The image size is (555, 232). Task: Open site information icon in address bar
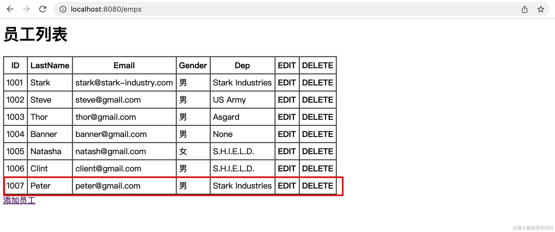pyautogui.click(x=63, y=9)
